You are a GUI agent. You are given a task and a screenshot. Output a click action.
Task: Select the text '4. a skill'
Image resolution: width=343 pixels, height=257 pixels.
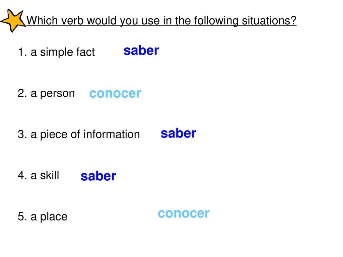coord(39,175)
